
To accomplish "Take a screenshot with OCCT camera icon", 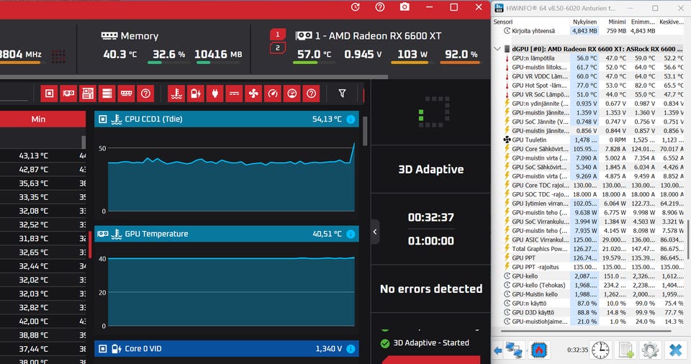I will coord(405,7).
